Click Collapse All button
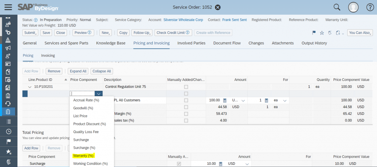The height and width of the screenshot is (167, 377). 102,71
